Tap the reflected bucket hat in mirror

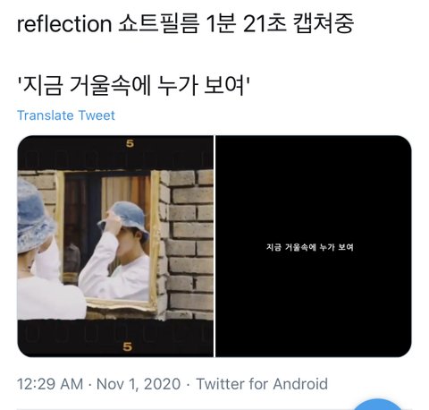[x=125, y=218]
